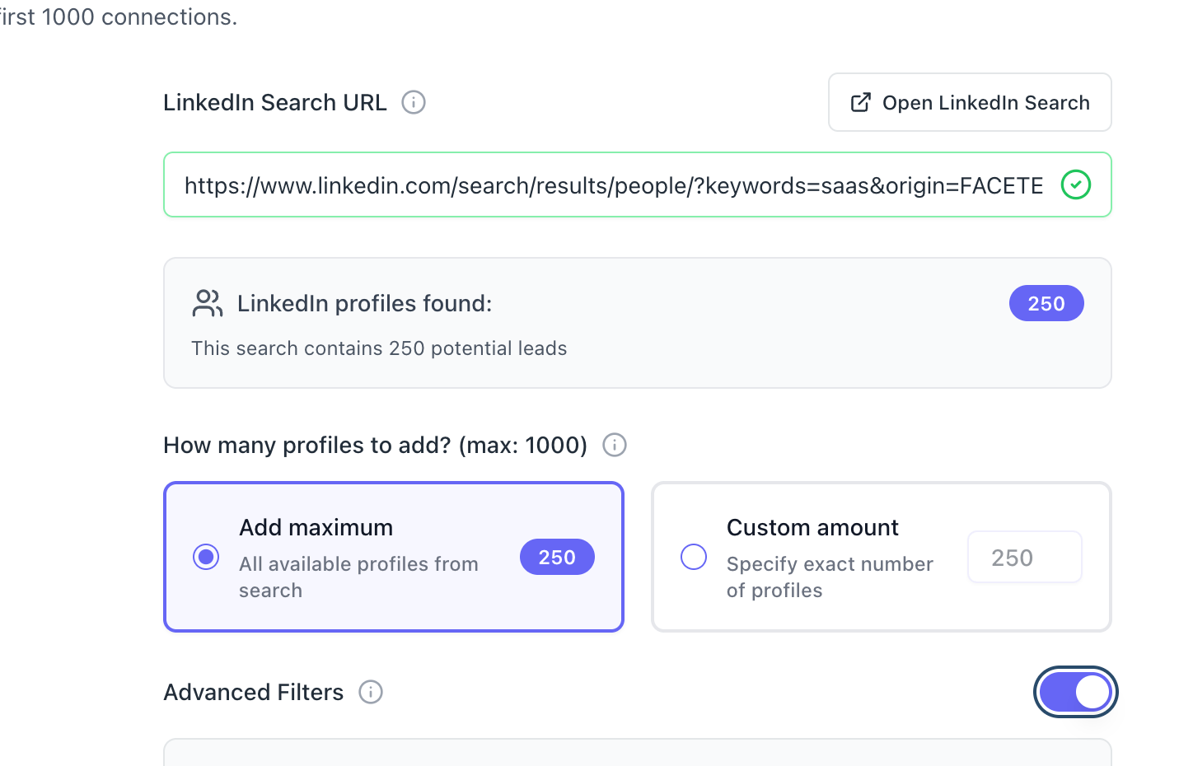Click info icon beside Advanced Filters
The width and height of the screenshot is (1193, 766).
pos(371,692)
